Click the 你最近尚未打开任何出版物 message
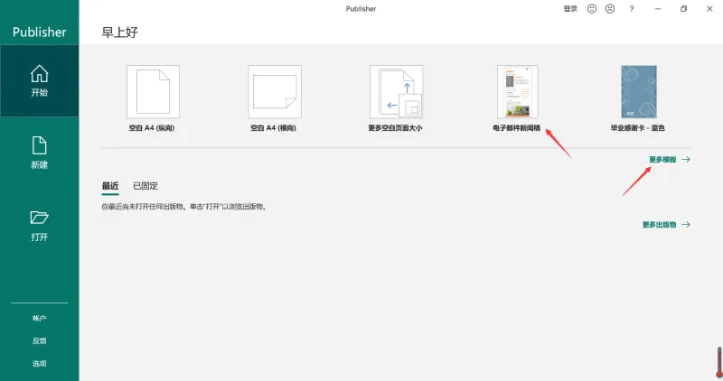Viewport: 723px width, 381px height. (x=184, y=207)
